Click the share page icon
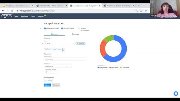Viewport: 180px width, 101px height. 141,11
